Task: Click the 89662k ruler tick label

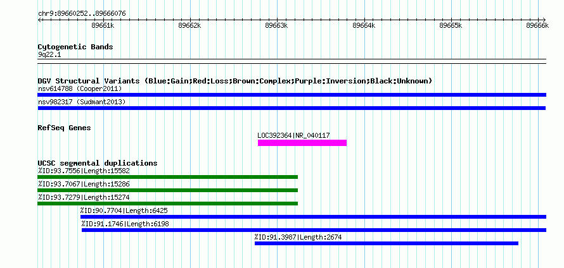Action: 189,25
